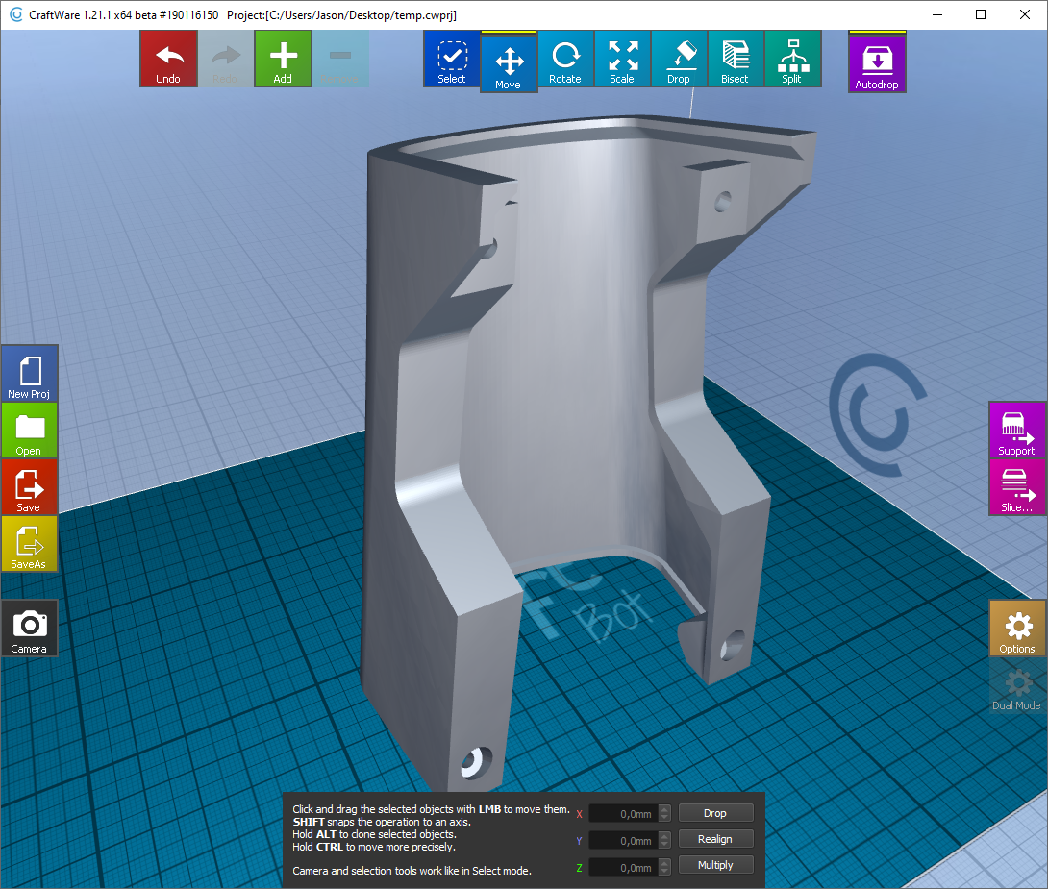Click the greyed Redo button

(x=226, y=59)
